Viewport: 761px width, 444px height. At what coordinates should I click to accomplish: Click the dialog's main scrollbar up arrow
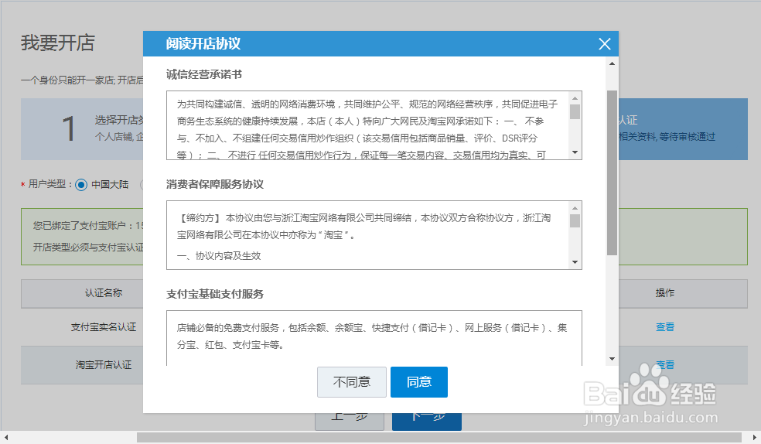[612, 63]
